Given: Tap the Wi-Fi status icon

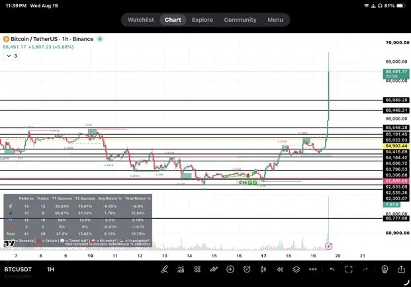Looking at the screenshot, I should click(367, 6).
